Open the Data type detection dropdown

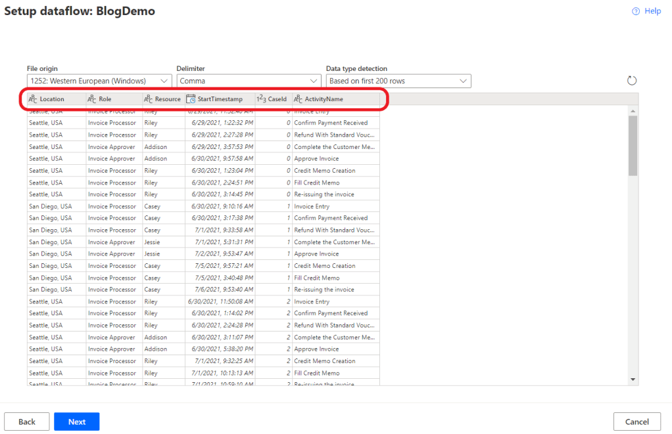398,81
